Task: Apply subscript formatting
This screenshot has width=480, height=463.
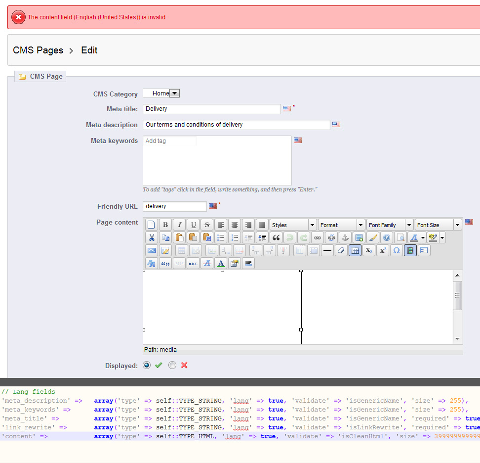Action: coord(369,250)
